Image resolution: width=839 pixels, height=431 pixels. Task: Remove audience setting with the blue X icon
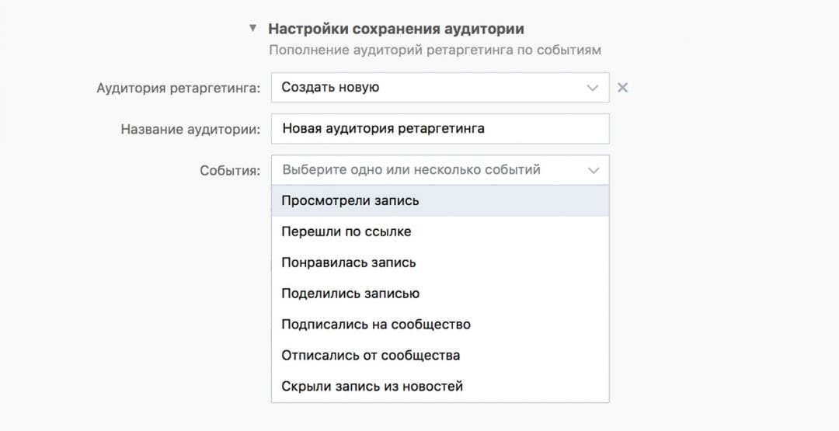tap(622, 88)
